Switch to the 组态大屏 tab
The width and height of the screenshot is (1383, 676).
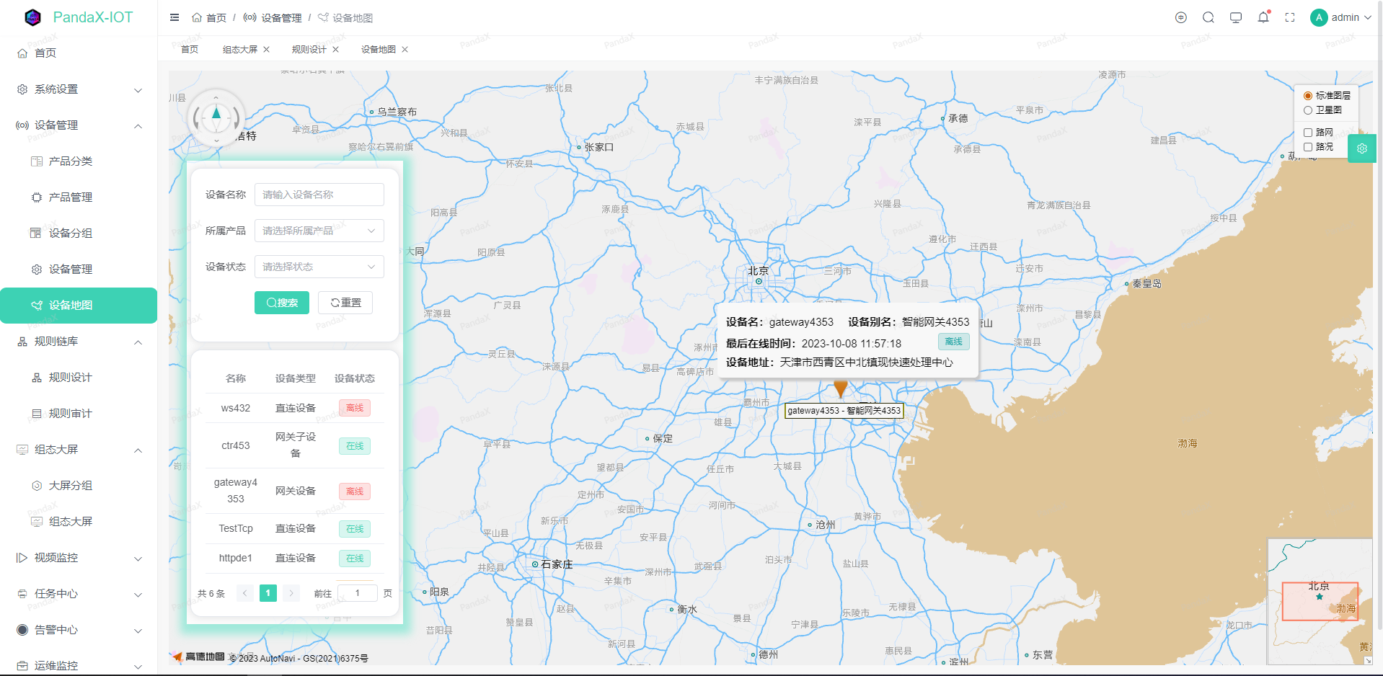(240, 49)
